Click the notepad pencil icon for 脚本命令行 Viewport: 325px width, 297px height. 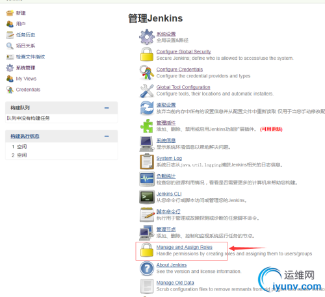(147, 214)
